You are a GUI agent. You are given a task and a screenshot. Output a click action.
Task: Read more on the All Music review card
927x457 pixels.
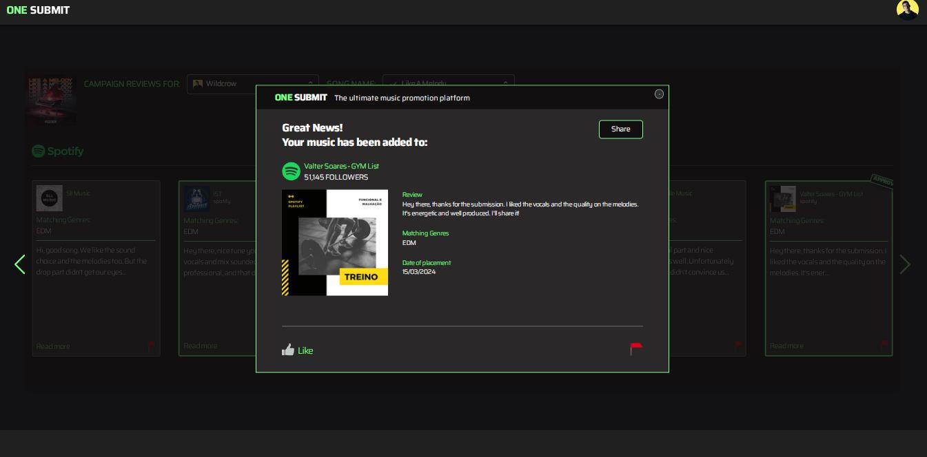click(x=53, y=346)
